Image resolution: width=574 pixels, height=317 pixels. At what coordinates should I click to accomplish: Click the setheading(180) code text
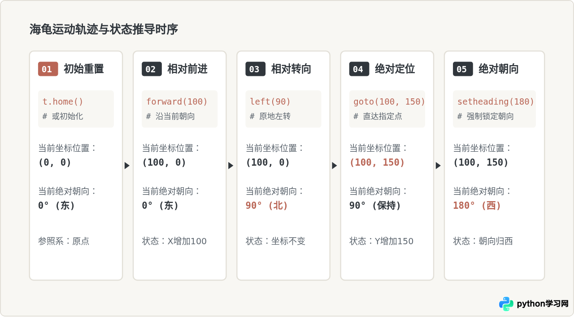(496, 101)
